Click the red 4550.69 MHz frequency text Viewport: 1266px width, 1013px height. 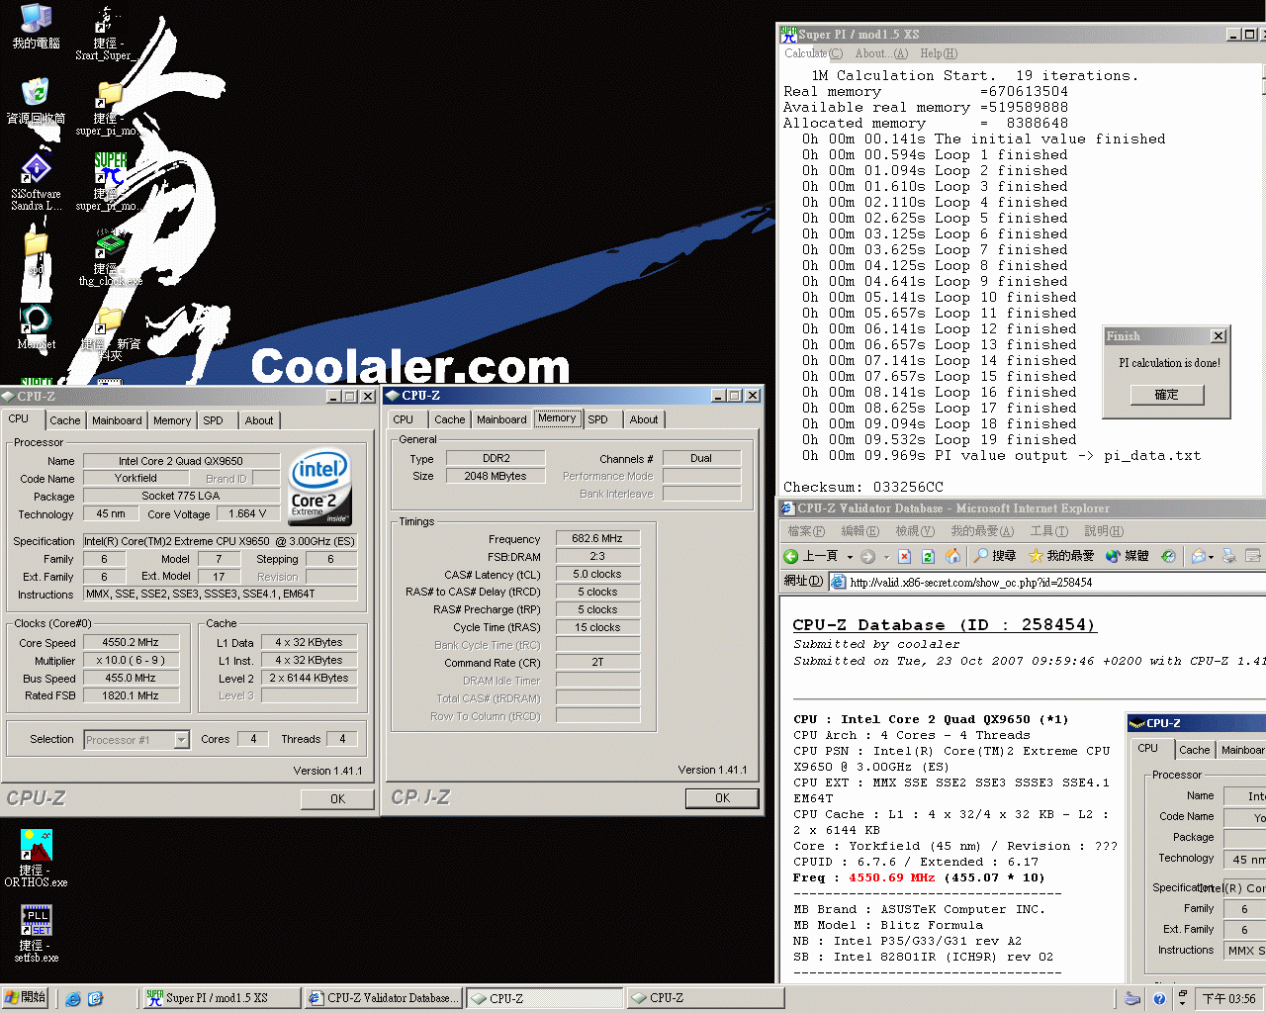pyautogui.click(x=892, y=877)
